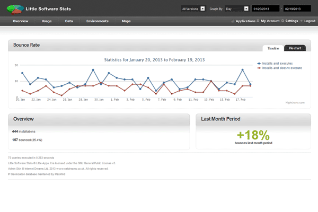
Task: Click the Applications bar-chart icon
Action: pos(233,21)
